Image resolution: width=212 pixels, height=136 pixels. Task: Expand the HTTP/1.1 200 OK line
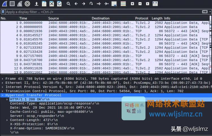7,99
